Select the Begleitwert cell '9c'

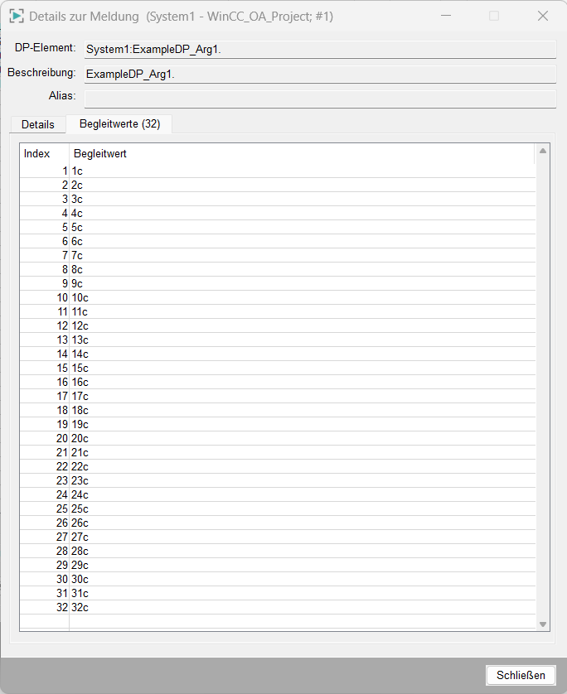(x=302, y=284)
